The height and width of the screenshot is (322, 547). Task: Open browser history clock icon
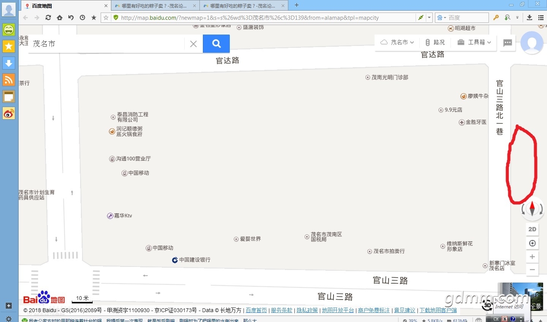[x=82, y=17]
